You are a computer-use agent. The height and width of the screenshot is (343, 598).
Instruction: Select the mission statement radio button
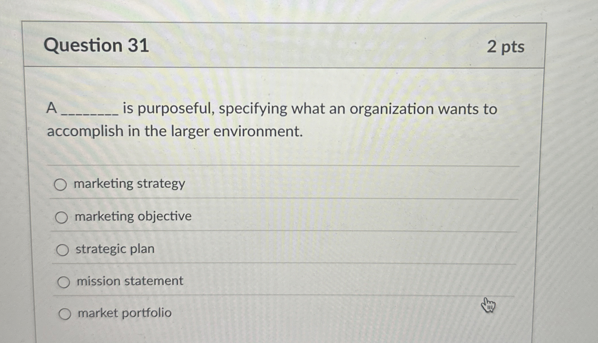click(65, 281)
